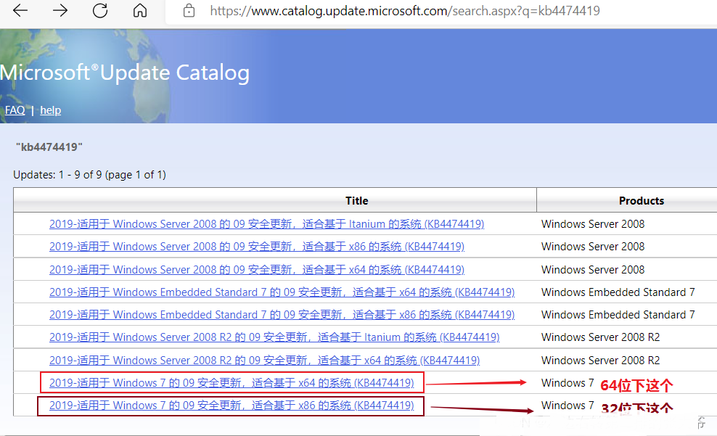Reload the page with the refresh icon
This screenshot has height=436, width=717.
[100, 11]
